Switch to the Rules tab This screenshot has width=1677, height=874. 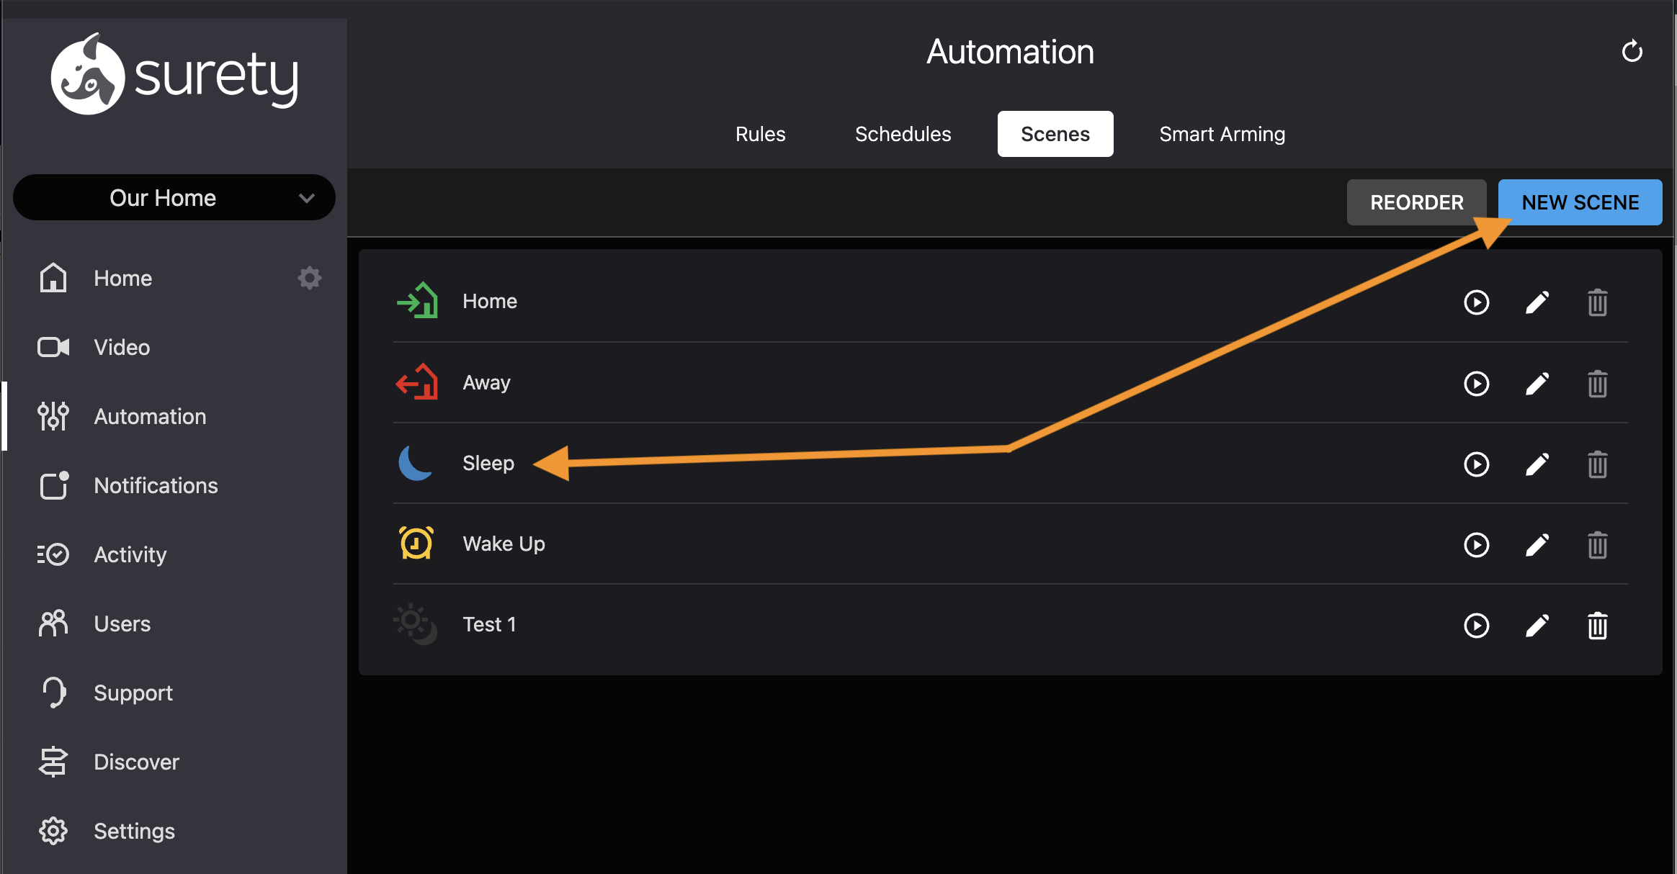760,134
